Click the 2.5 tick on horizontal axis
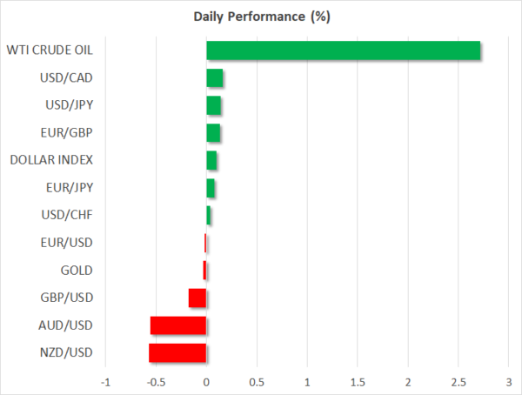Viewport: 522px width, 395px height. point(458,382)
